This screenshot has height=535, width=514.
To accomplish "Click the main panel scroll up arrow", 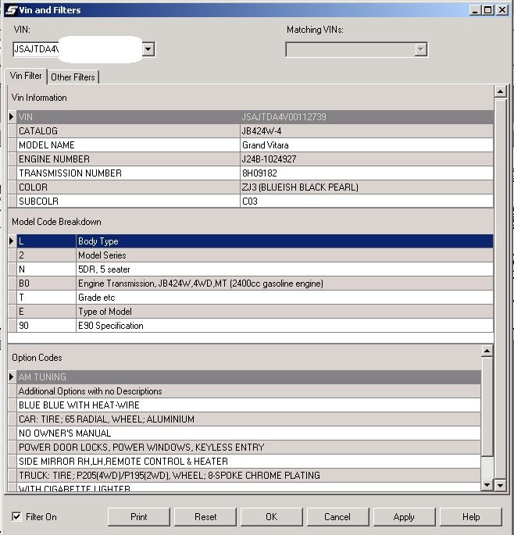I will click(501, 91).
